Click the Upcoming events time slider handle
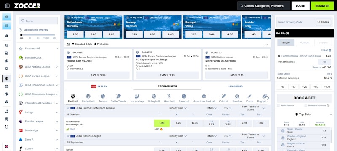 click(x=21, y=35)
